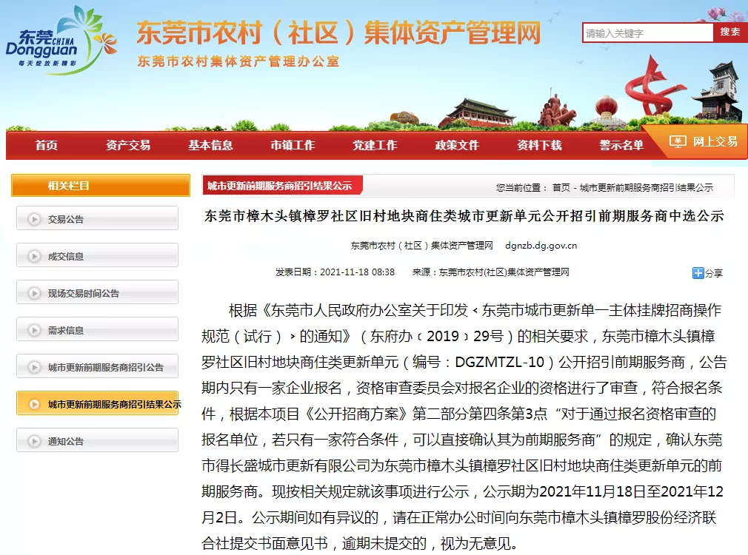Click the code DGZMTZL-10 in article
This screenshot has width=748, height=555.
[499, 363]
